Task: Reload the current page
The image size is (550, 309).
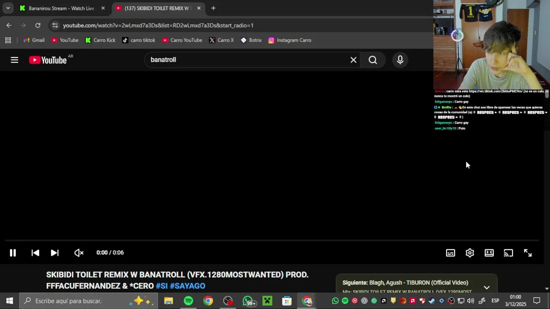Action: pos(38,25)
